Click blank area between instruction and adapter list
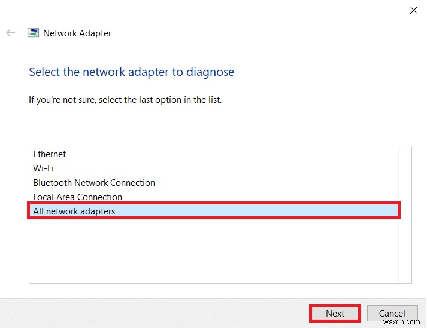 coord(216,125)
